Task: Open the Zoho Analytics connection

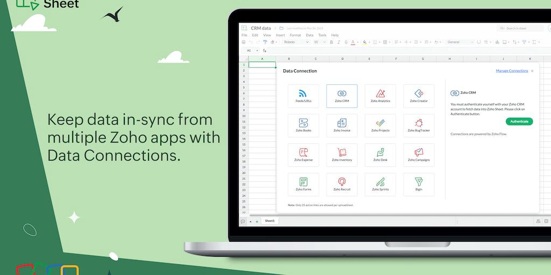Action: (x=380, y=96)
